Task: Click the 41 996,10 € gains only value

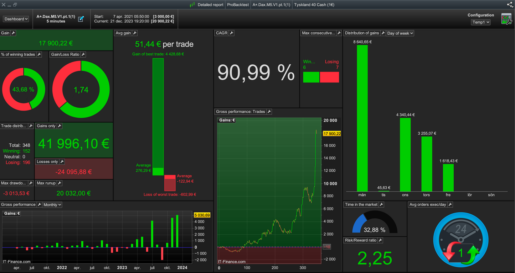Action: [74, 143]
